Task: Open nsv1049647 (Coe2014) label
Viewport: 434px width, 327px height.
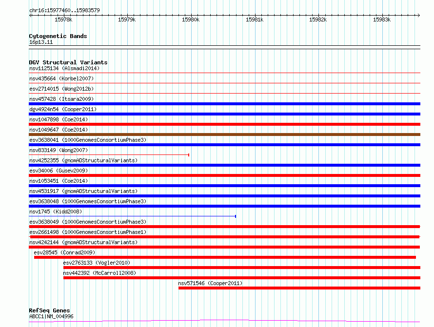Action: point(59,130)
